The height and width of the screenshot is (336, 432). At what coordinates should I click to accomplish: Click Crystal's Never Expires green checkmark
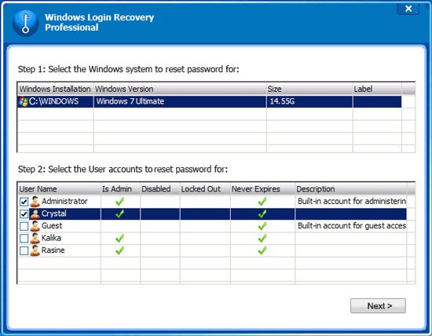[x=262, y=214]
